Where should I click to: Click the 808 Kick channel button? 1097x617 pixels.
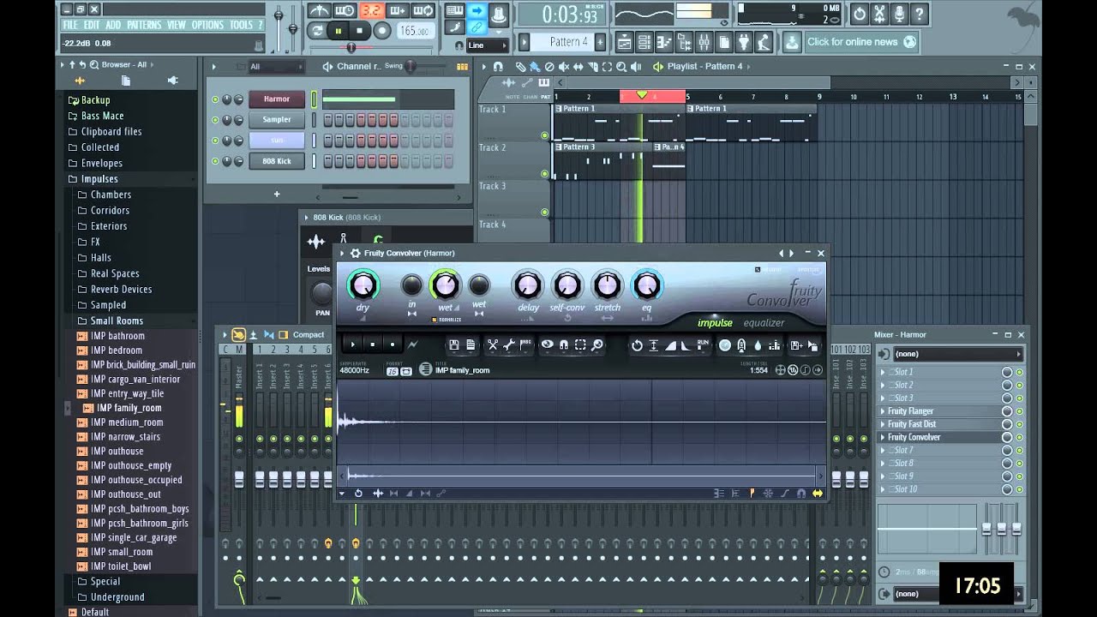coord(277,161)
